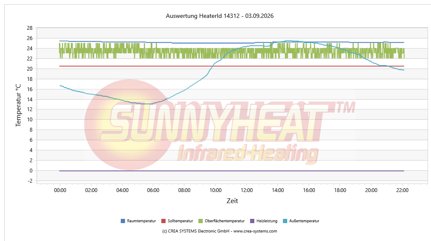Click the green Oberflächentemperatur legend swatch
This screenshot has height=241, width=431.
pos(201,221)
